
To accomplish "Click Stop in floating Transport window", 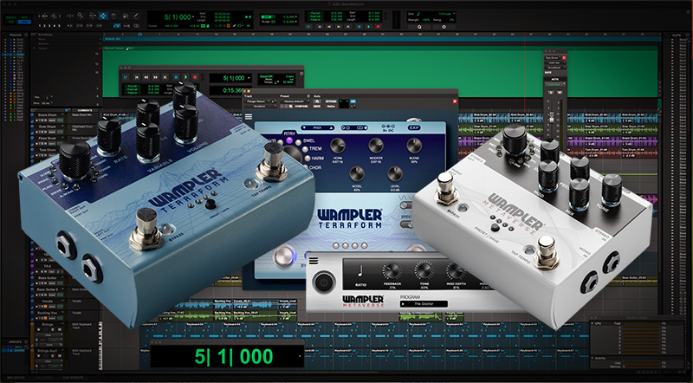I will (x=176, y=77).
